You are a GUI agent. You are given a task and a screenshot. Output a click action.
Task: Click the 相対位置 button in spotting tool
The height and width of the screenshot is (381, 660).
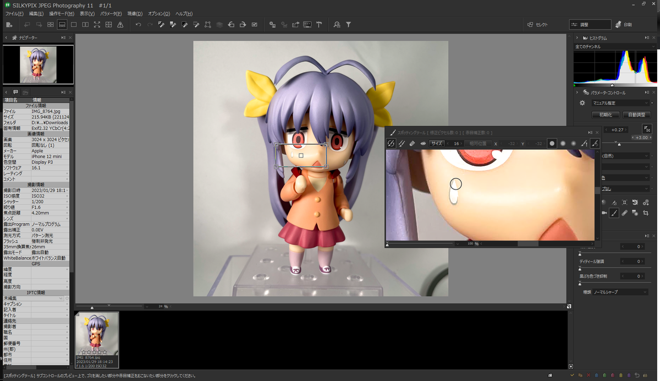(477, 143)
